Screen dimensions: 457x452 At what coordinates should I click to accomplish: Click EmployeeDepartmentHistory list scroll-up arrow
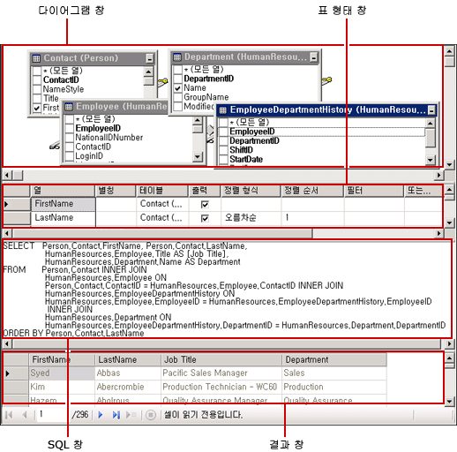click(x=431, y=123)
